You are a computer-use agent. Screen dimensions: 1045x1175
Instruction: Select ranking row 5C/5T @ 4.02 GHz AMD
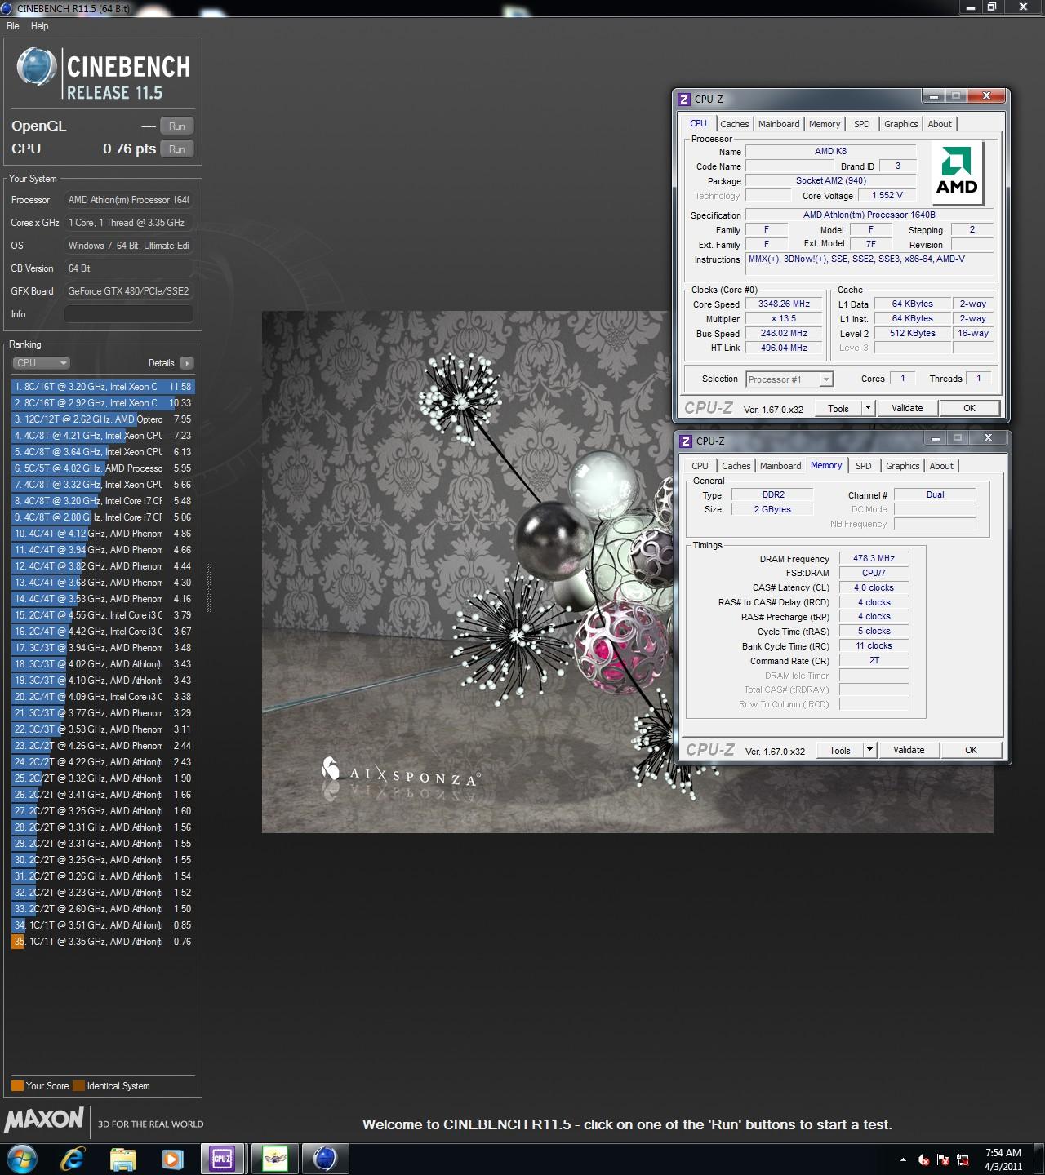point(103,468)
